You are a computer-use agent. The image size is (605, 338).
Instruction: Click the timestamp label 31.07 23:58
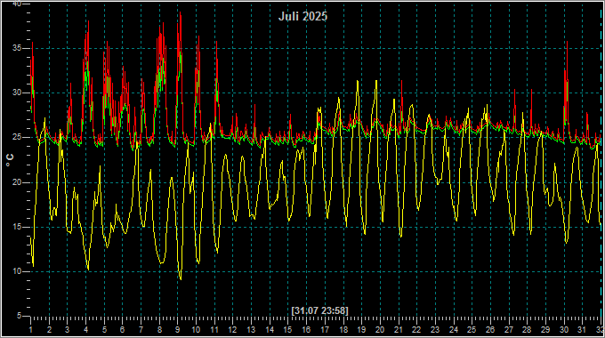pyautogui.click(x=320, y=310)
